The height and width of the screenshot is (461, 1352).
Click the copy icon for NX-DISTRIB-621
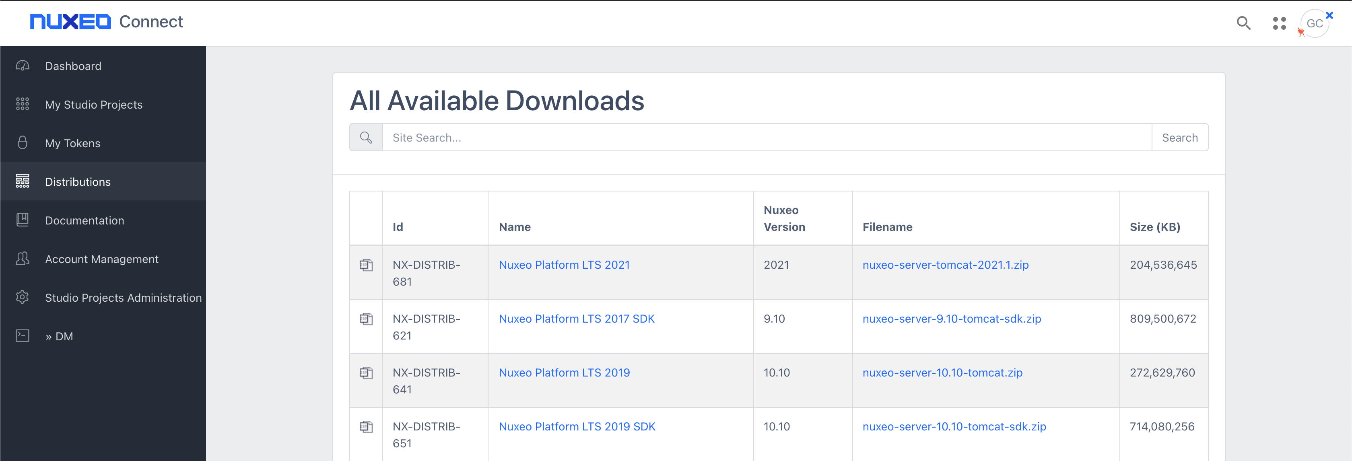(x=366, y=319)
